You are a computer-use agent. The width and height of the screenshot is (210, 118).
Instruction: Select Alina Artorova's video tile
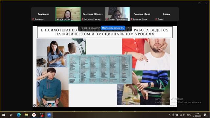[68, 14]
